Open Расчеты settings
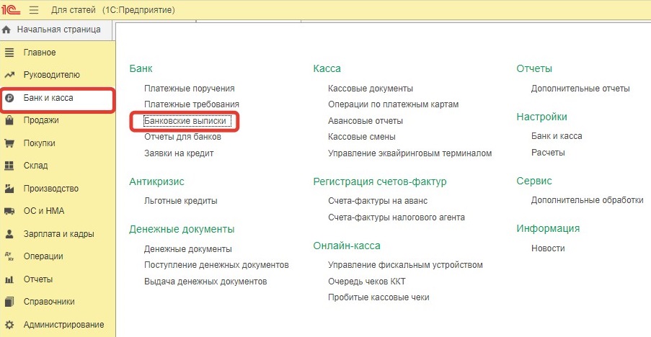651x337 pixels. [548, 153]
